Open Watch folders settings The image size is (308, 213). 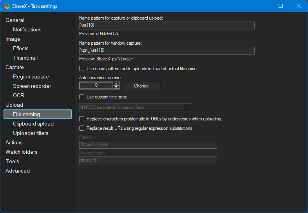tap(22, 152)
